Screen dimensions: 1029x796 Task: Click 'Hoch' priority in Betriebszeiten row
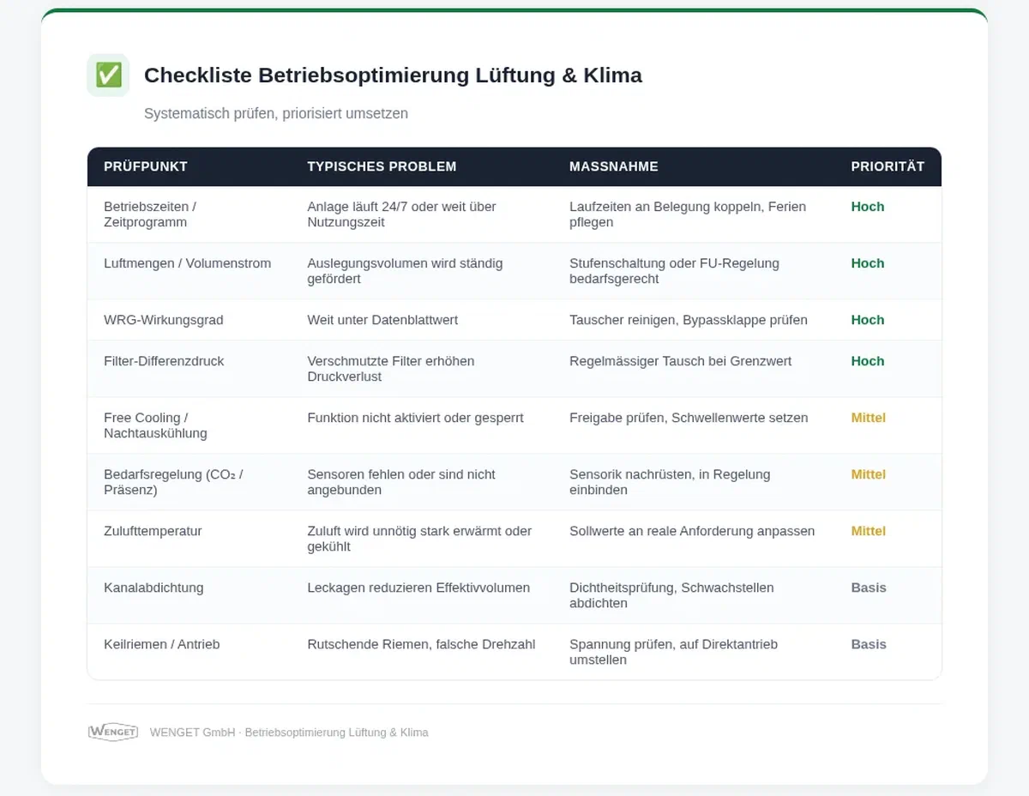pyautogui.click(x=867, y=207)
